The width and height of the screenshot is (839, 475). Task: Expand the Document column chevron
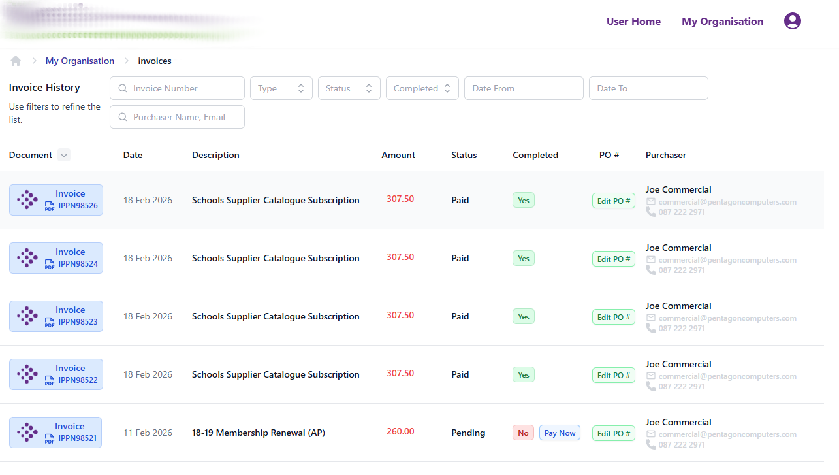click(x=63, y=155)
